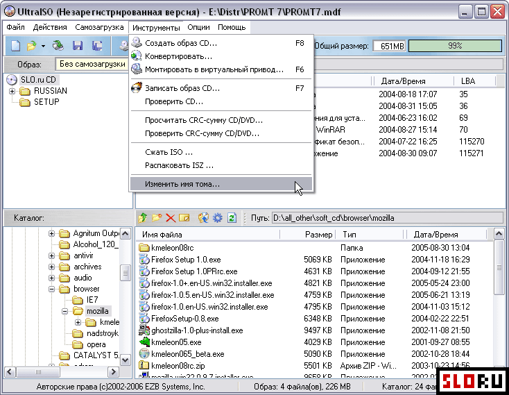Open the Самозагрузка menu
The height and width of the screenshot is (395, 509).
(99, 27)
